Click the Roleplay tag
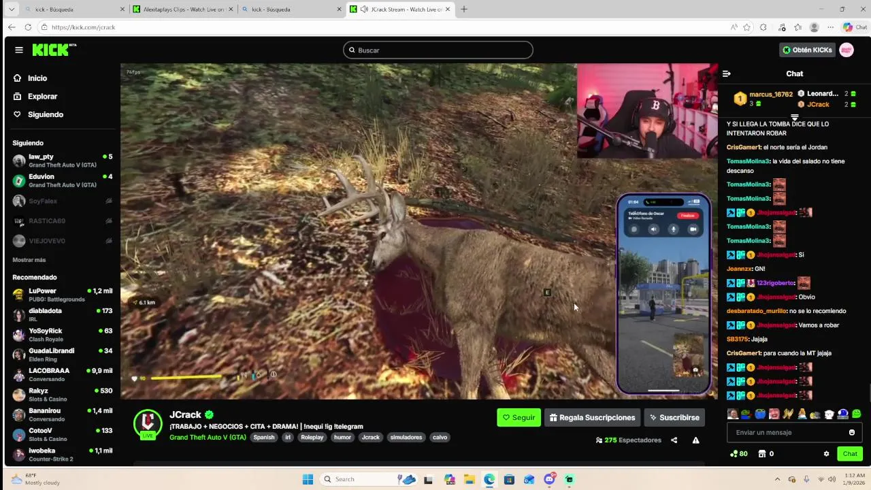 point(312,438)
